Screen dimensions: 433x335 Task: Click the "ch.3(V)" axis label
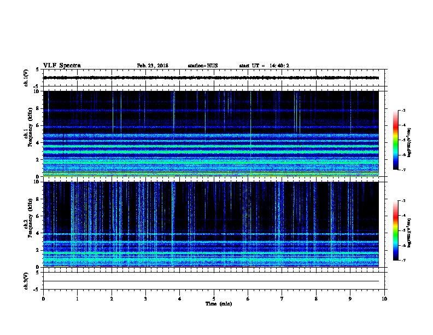(26, 281)
